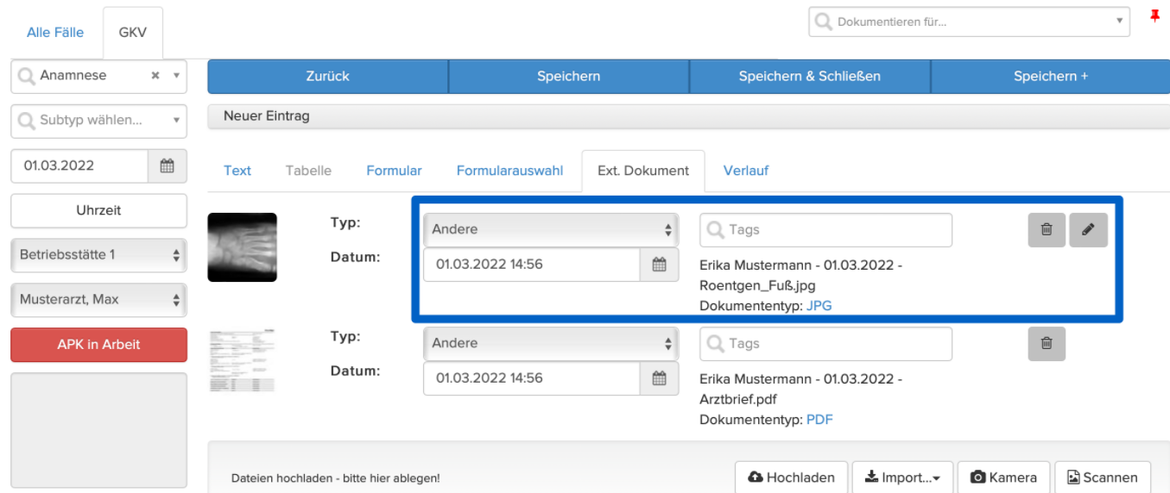
Task: Open the Anamnese type dropdown
Action: [176, 76]
